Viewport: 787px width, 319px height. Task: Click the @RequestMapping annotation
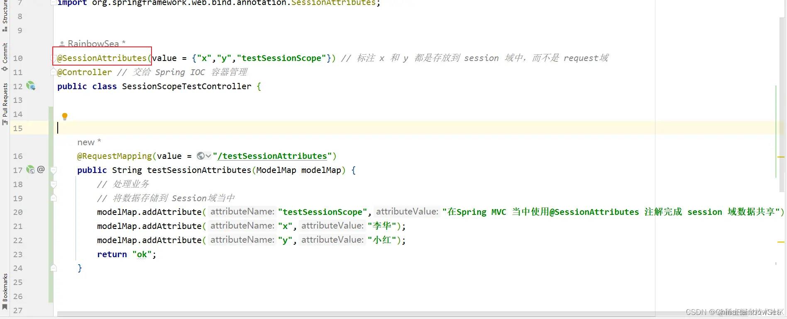pos(115,156)
